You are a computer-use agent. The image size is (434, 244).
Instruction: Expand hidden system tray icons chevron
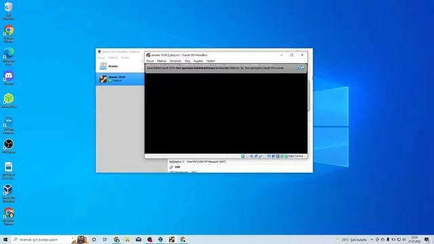(x=372, y=239)
